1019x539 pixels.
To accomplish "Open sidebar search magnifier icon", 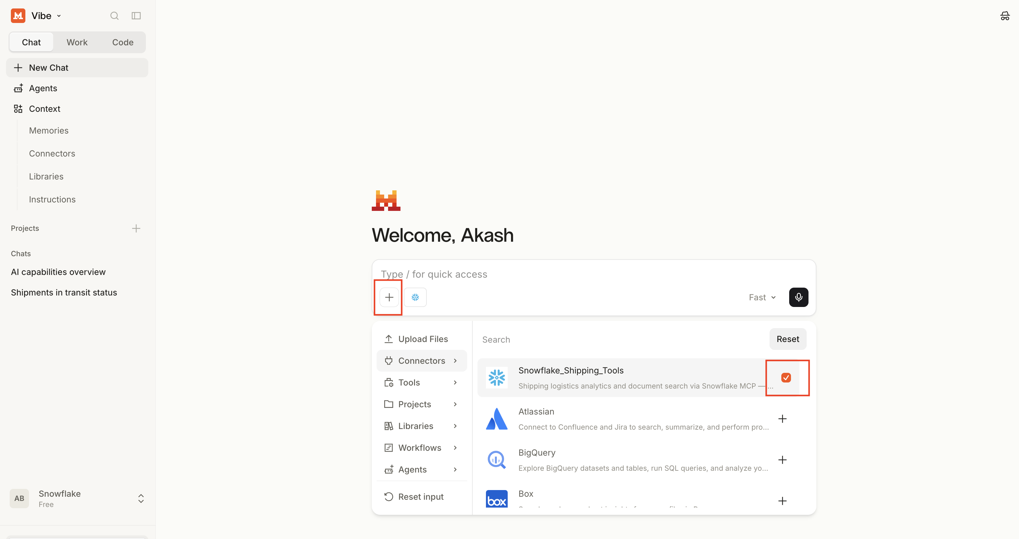I will coord(114,16).
